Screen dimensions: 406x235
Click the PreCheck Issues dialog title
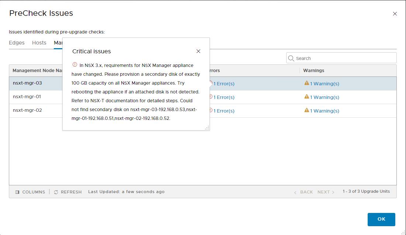pos(41,13)
